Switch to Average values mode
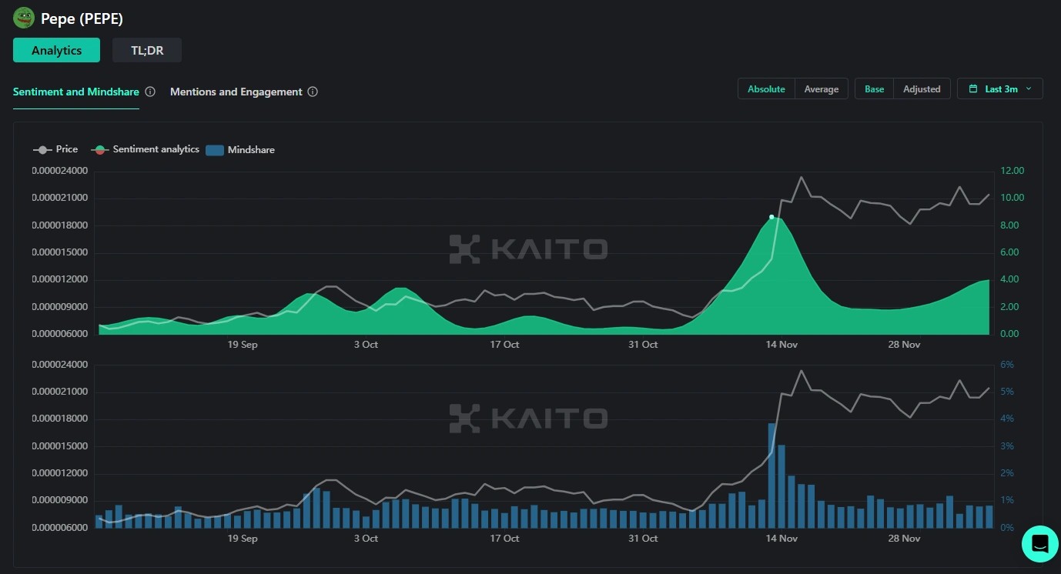The image size is (1061, 574). (x=821, y=89)
